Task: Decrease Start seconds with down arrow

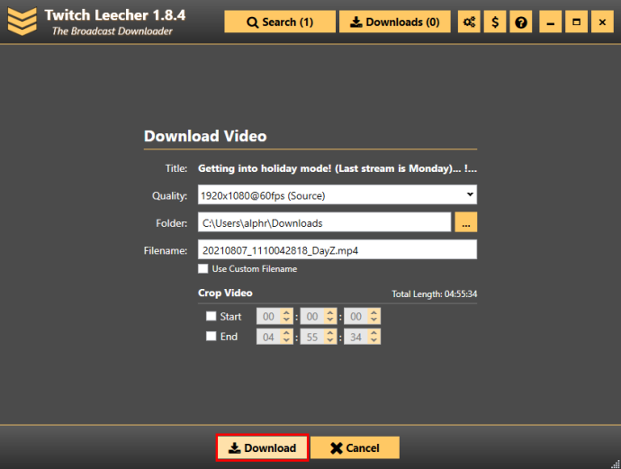Action: 373,320
